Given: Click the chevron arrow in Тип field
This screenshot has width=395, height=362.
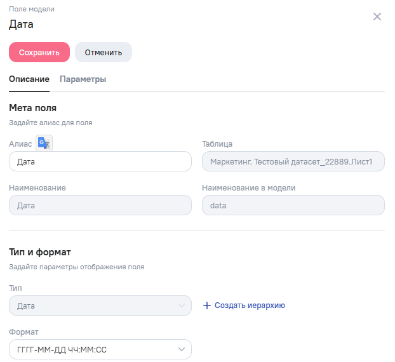Looking at the screenshot, I should (181, 305).
